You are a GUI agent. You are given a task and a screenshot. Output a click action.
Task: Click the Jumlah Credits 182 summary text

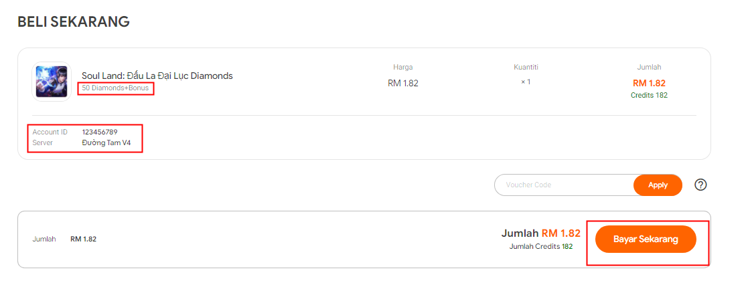point(541,246)
